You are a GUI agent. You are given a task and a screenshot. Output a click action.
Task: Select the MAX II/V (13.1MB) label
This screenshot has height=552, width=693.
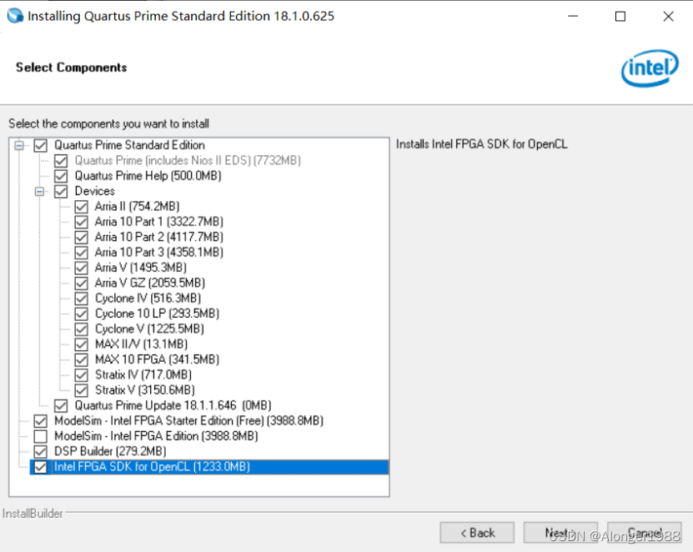click(142, 344)
